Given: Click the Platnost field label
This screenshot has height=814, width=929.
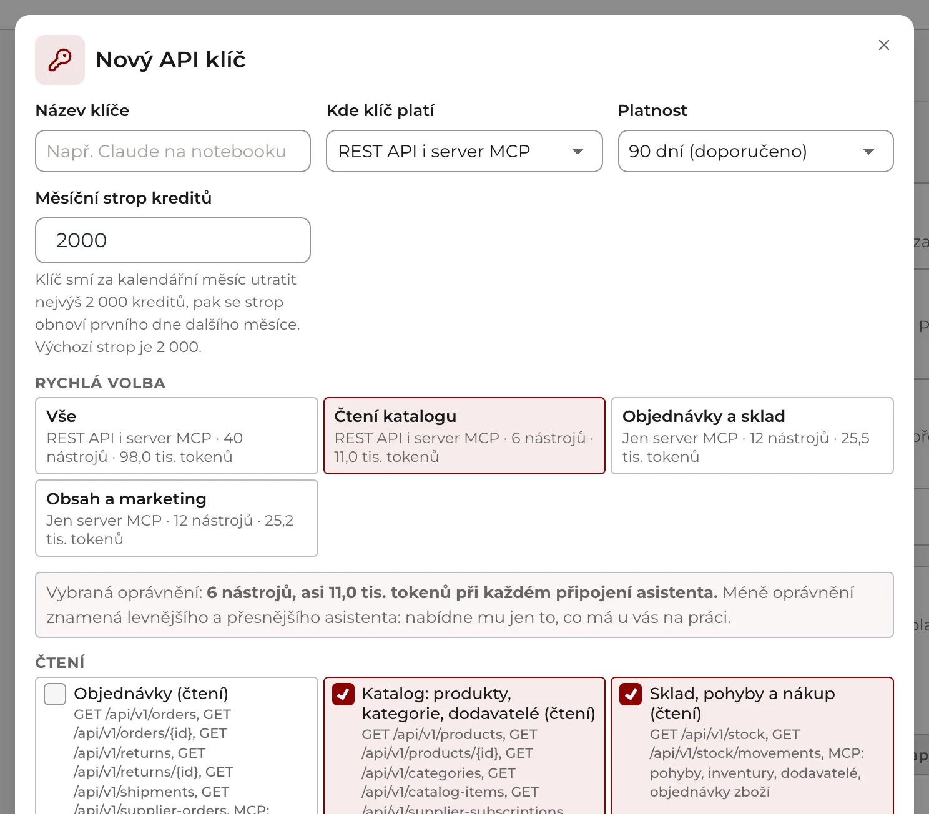Looking at the screenshot, I should pos(652,110).
